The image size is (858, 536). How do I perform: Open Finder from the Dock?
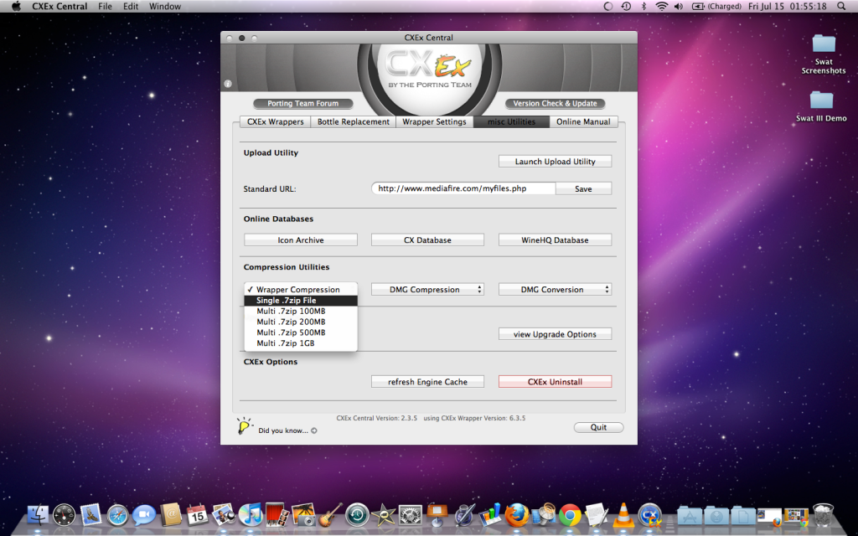point(38,515)
